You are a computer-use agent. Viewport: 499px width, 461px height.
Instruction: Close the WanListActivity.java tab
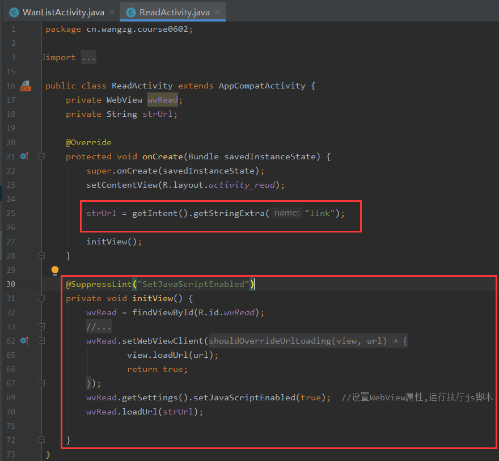[x=112, y=12]
